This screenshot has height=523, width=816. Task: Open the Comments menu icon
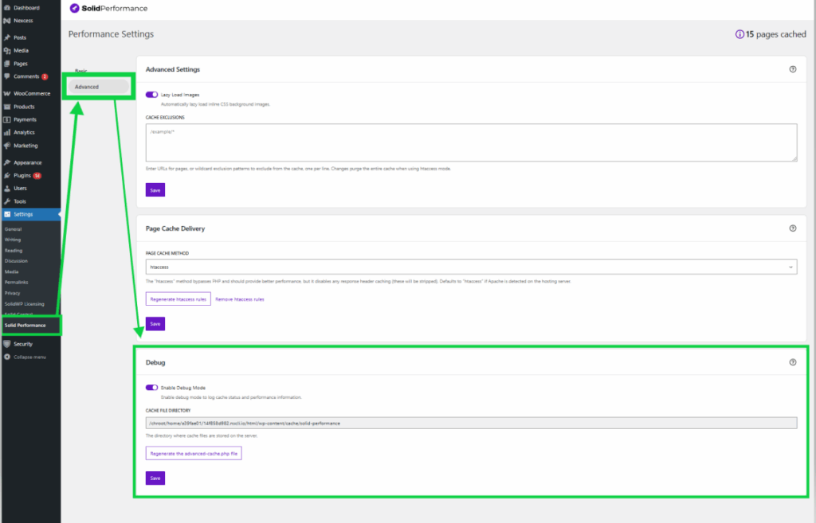coord(7,76)
